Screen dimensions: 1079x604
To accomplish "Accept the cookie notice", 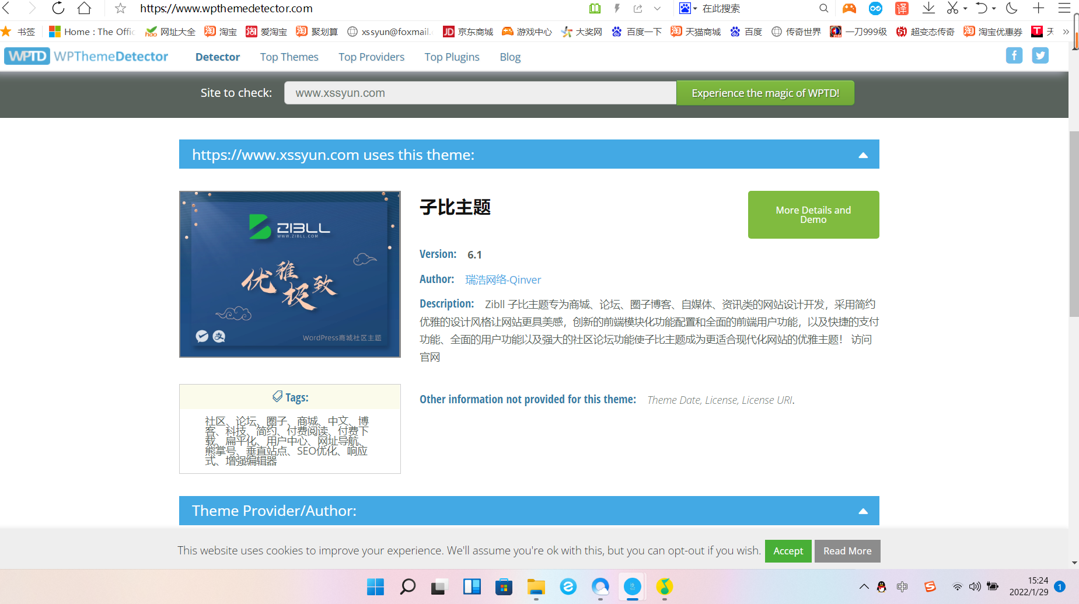I will tap(788, 551).
